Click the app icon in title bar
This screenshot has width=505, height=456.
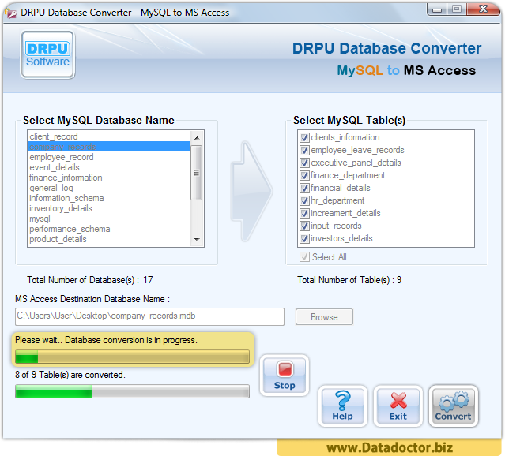[x=11, y=13]
